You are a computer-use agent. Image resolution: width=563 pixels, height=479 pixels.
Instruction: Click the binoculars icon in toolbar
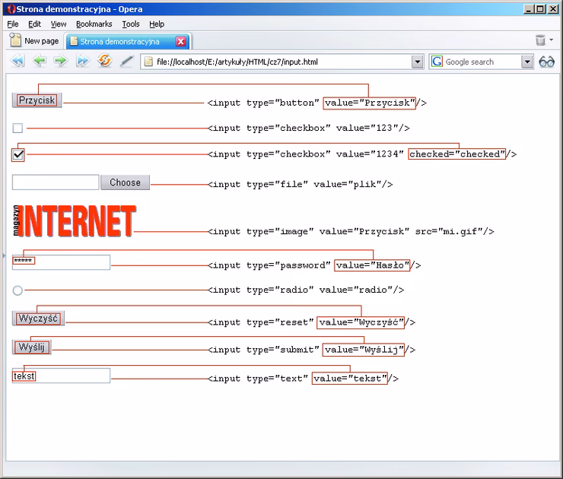point(547,62)
